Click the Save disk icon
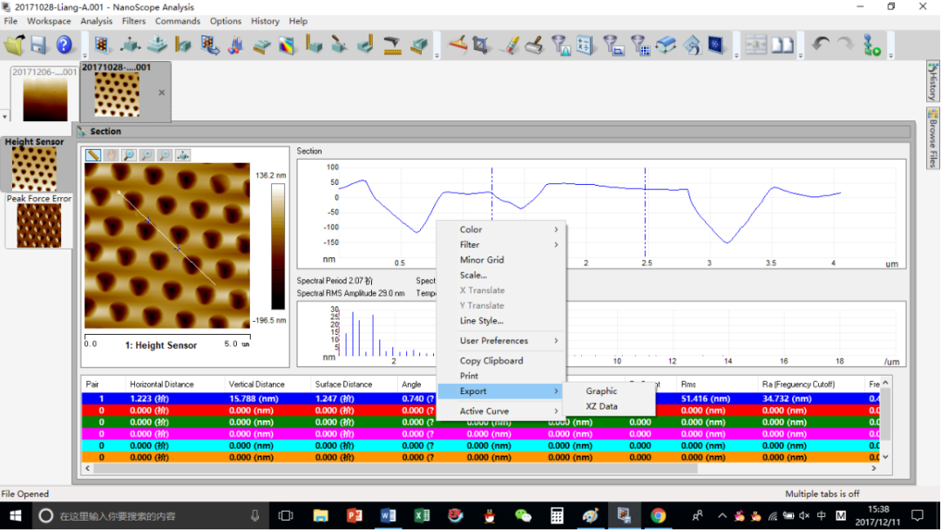The width and height of the screenshot is (941, 531). (x=38, y=44)
